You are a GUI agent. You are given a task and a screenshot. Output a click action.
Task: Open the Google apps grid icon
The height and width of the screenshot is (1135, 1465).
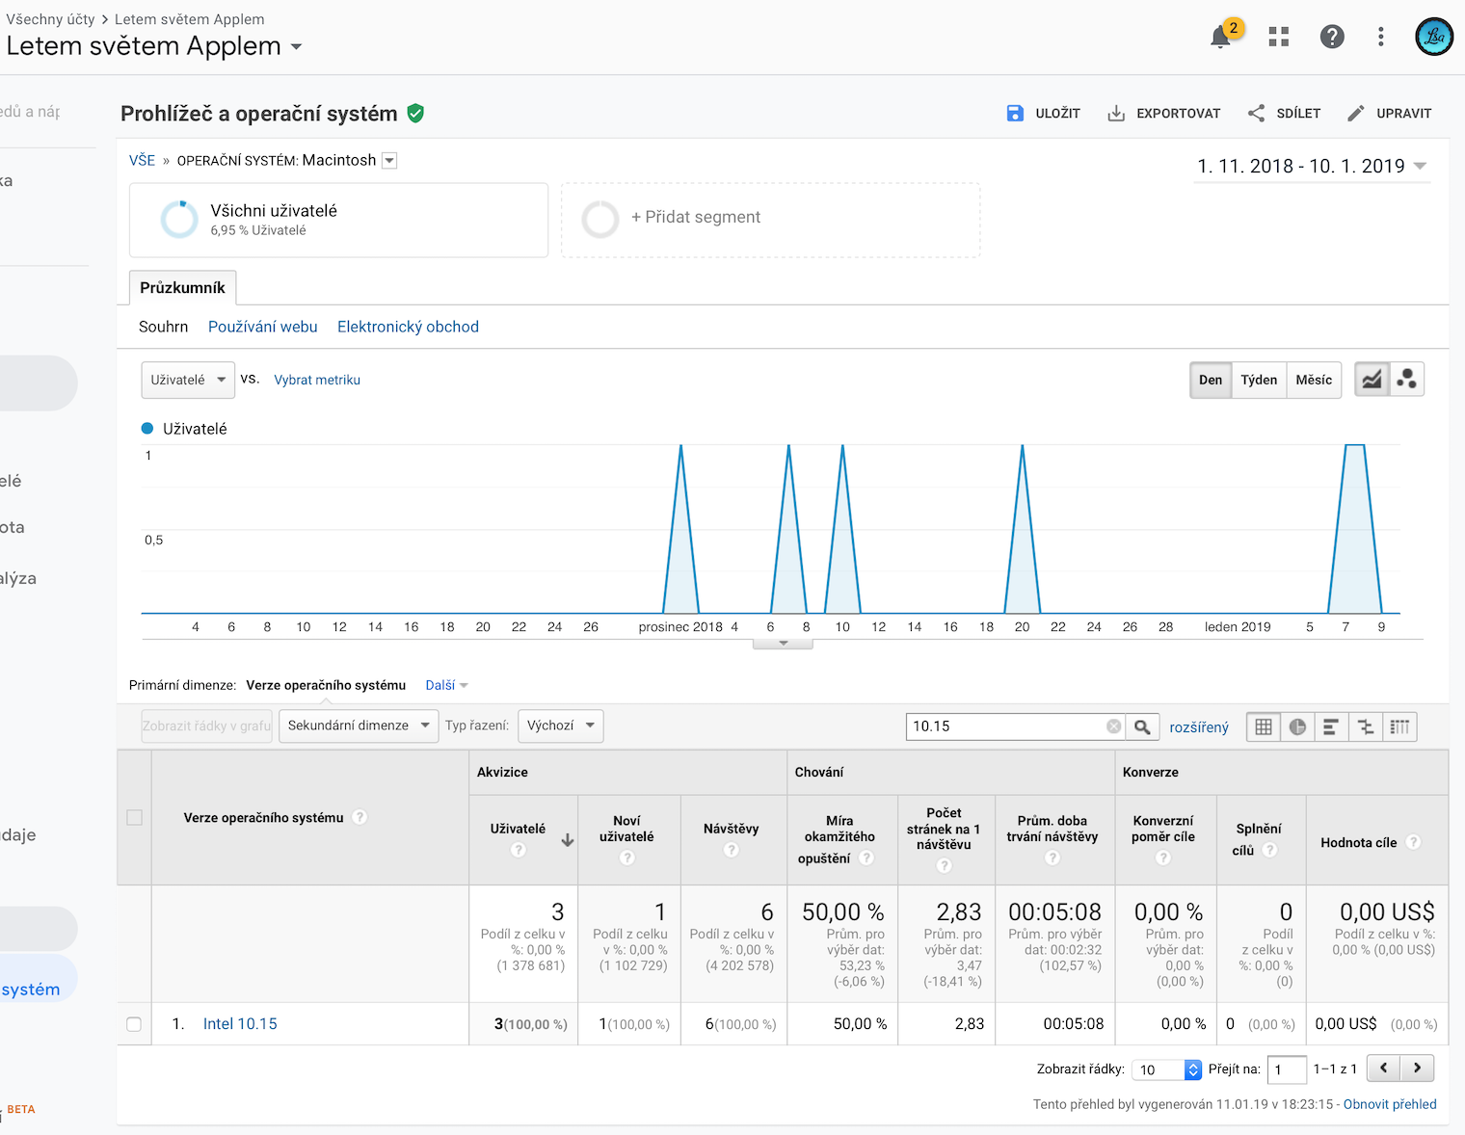click(x=1278, y=37)
